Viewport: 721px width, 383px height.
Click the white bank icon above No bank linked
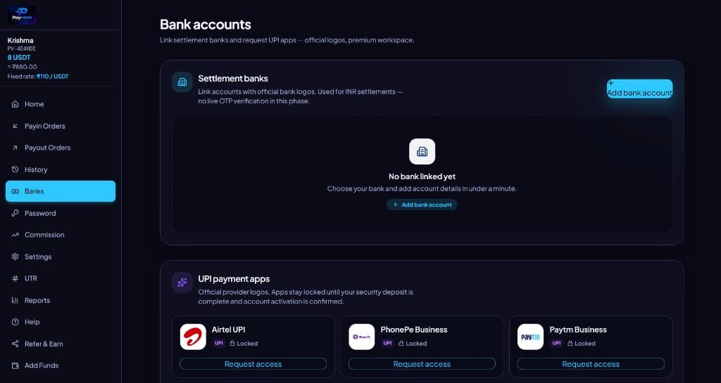tap(422, 151)
